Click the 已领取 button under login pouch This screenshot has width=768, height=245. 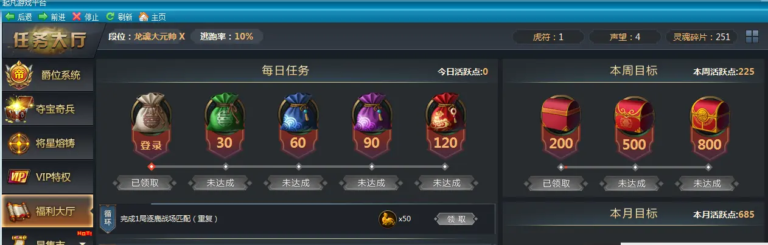point(144,182)
